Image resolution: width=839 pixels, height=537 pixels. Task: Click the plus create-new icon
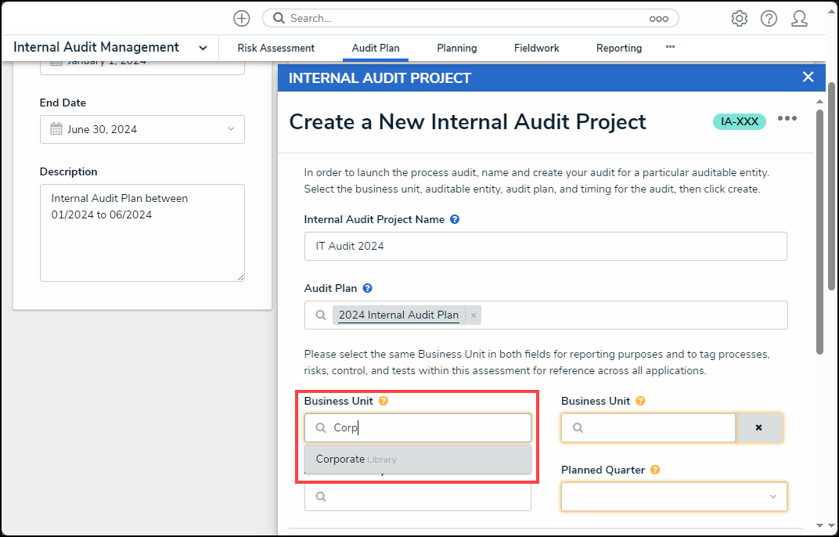point(242,18)
